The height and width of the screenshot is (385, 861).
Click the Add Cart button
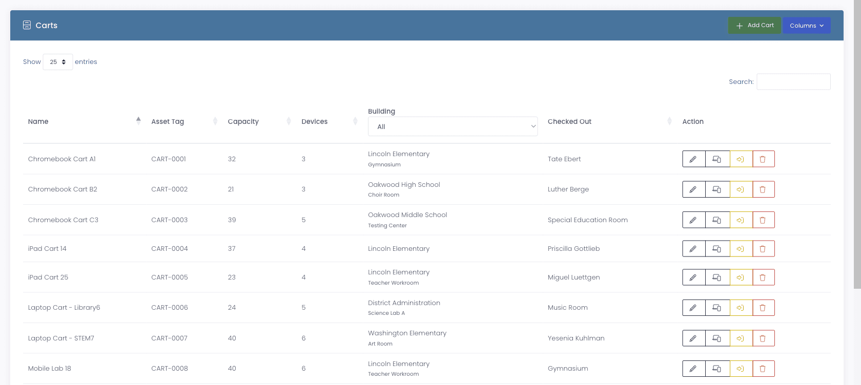point(754,26)
